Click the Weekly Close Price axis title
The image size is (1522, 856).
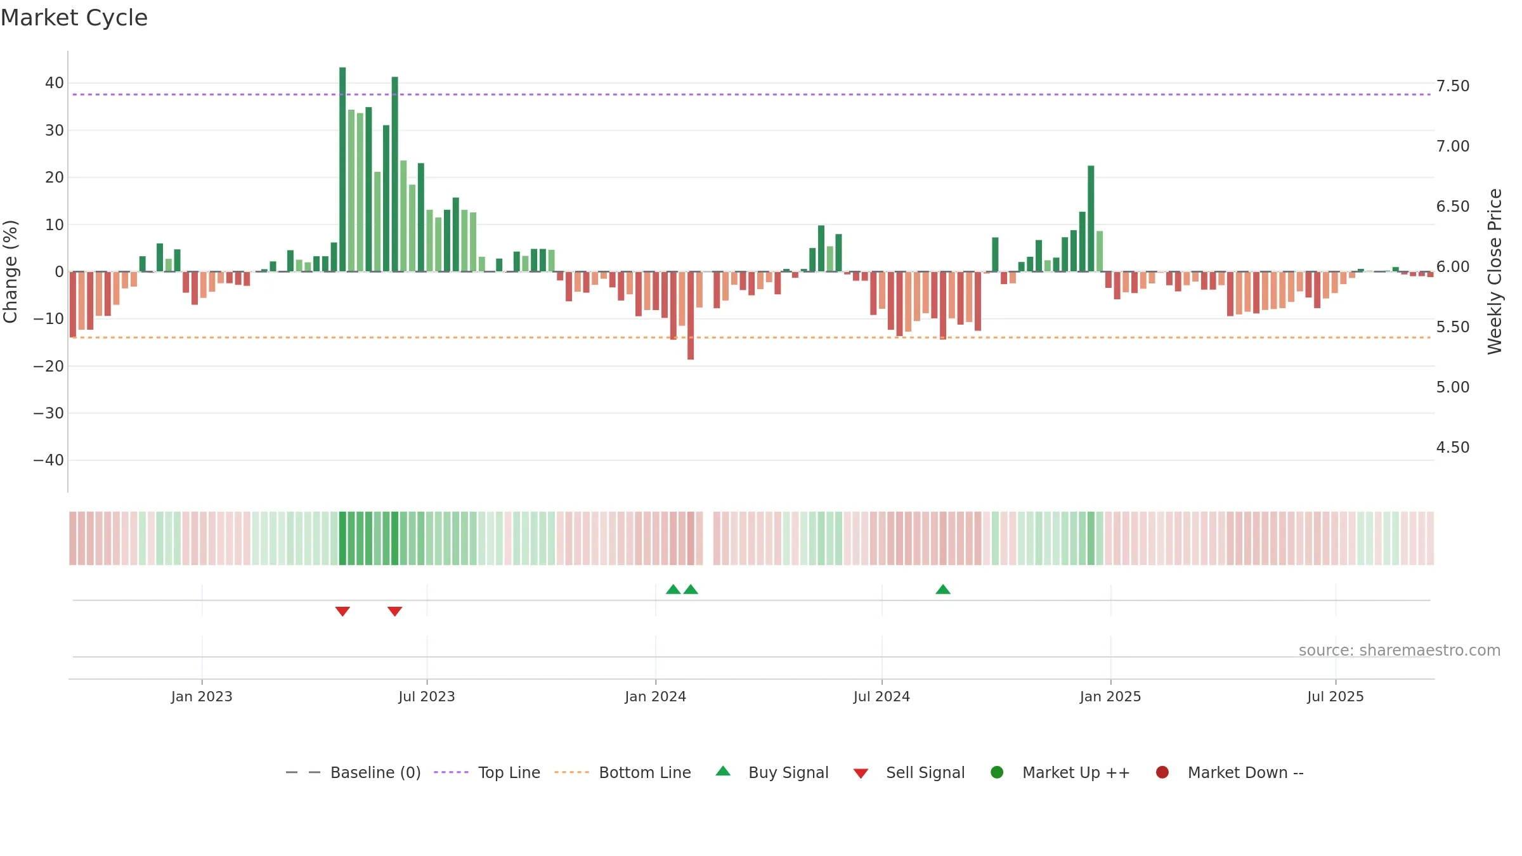1495,271
